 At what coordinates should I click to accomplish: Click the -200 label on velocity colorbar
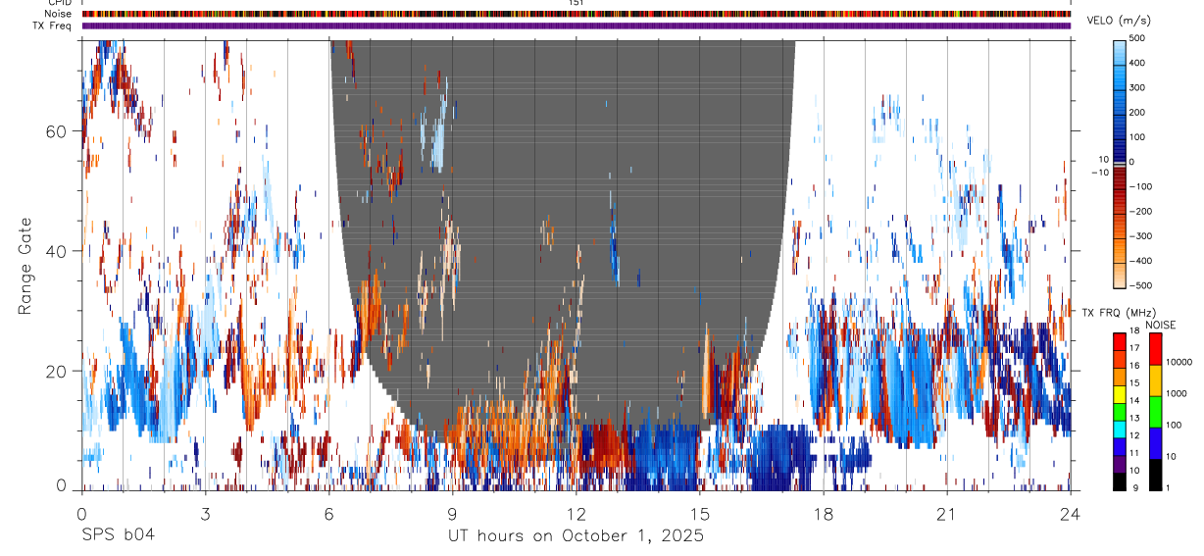1141,212
